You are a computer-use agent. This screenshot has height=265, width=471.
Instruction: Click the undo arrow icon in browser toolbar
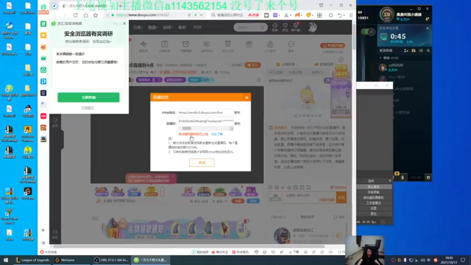click(340, 15)
